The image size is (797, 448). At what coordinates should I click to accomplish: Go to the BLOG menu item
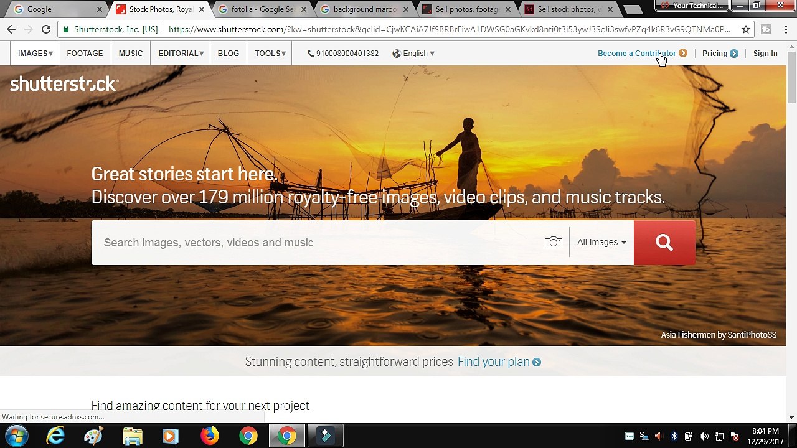[229, 54]
